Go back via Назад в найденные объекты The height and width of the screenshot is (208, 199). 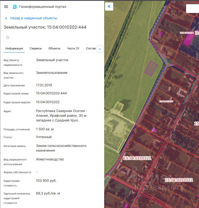34,18
